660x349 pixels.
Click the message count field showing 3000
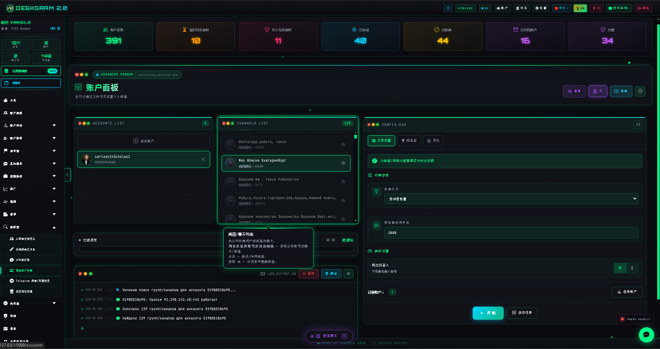click(511, 233)
